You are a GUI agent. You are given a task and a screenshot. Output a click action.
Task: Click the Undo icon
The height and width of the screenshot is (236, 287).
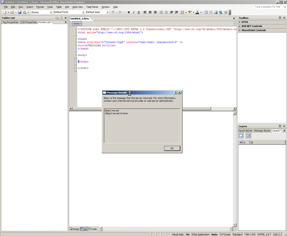[x=113, y=12]
